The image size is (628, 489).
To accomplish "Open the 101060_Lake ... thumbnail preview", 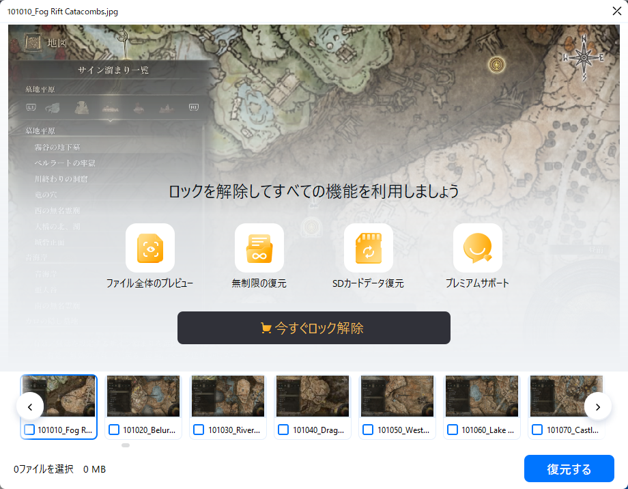I will (482, 396).
